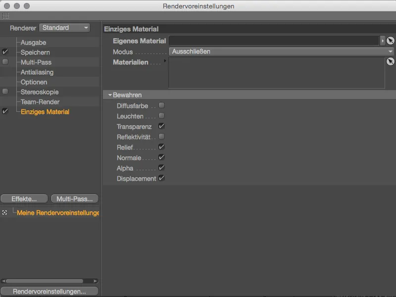Select Meine Rendervoreinstellungen preset
This screenshot has height=297, width=396.
(58, 213)
